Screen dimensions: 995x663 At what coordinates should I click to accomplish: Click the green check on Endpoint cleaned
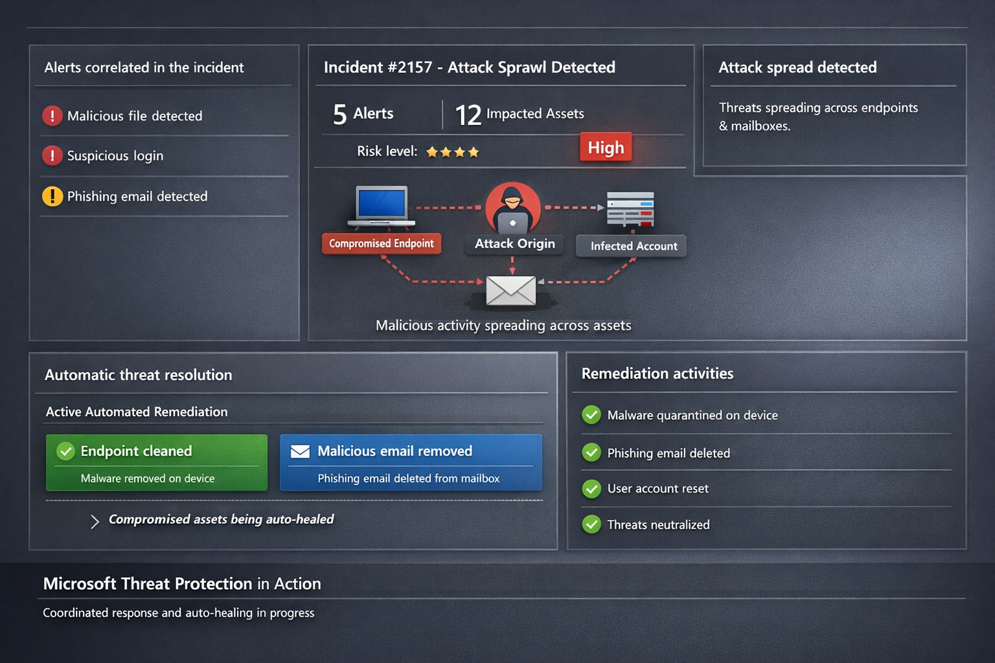point(65,451)
